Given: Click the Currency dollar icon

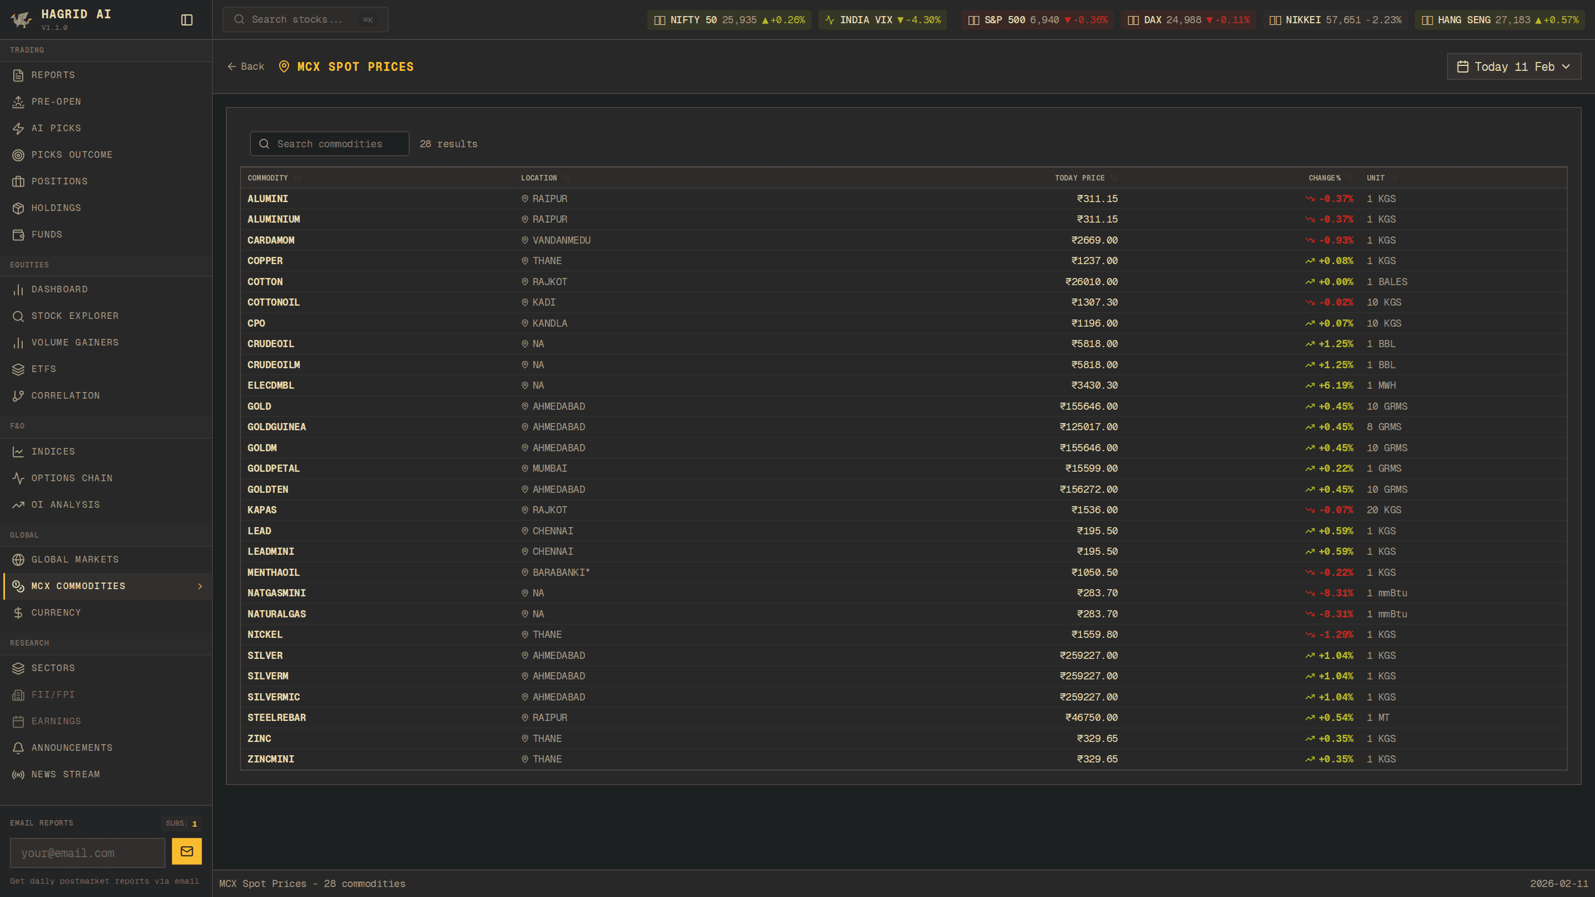Looking at the screenshot, I should pyautogui.click(x=18, y=613).
